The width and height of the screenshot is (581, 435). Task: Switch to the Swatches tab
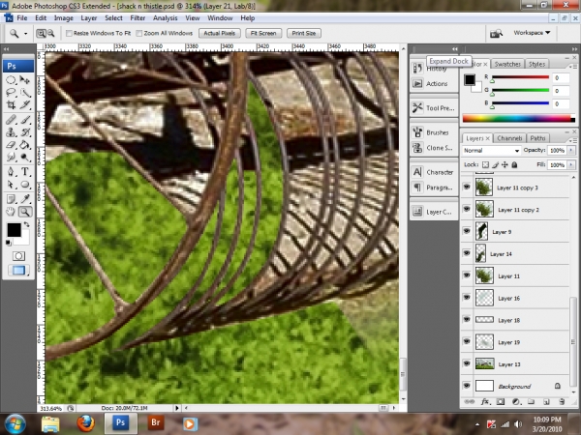point(507,65)
